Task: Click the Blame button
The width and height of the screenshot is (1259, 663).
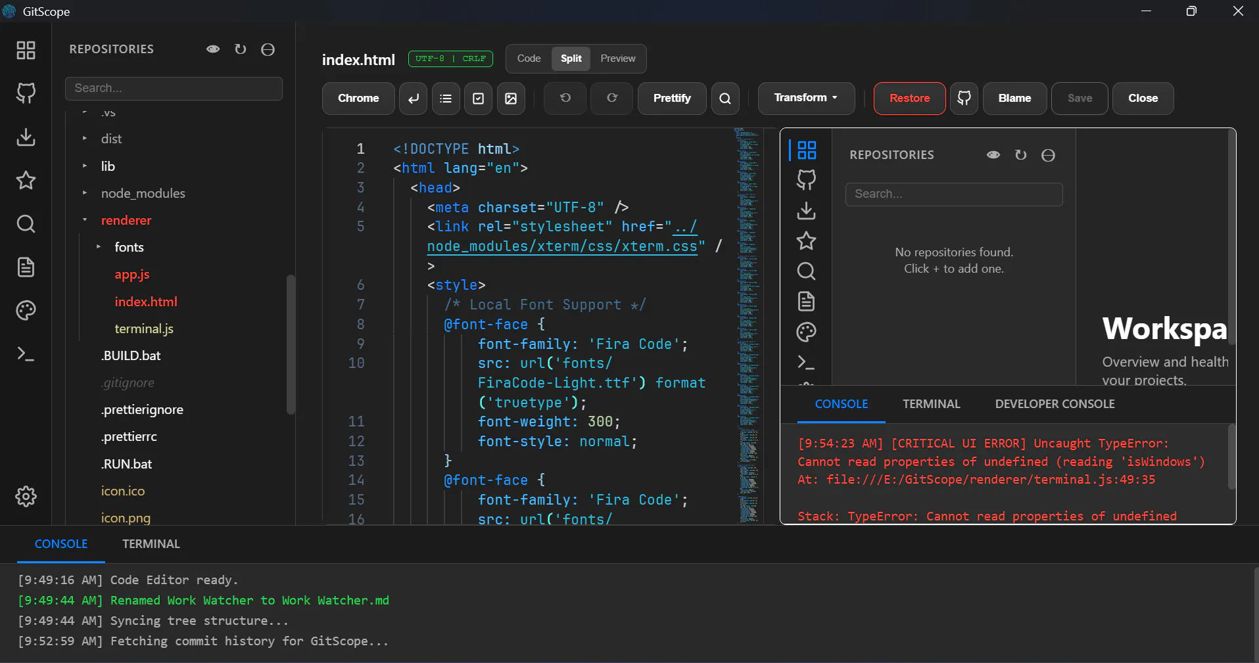Action: tap(1014, 99)
